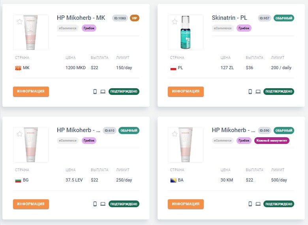Viewport: 308px width, 225px height.
Task: Click laptop icon in Skinatrin PL card
Action: [x=258, y=91]
